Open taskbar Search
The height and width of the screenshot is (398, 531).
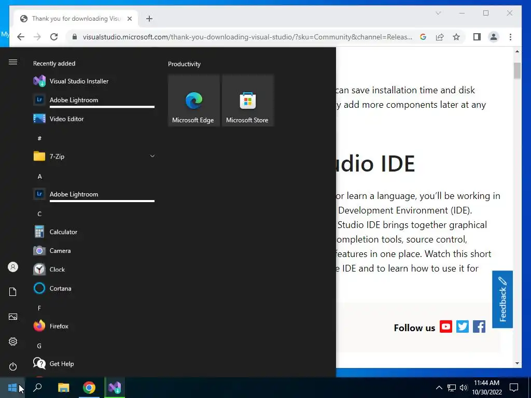(x=37, y=388)
